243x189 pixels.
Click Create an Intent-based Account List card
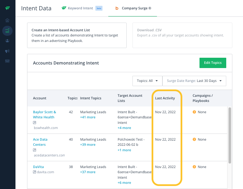(77, 35)
